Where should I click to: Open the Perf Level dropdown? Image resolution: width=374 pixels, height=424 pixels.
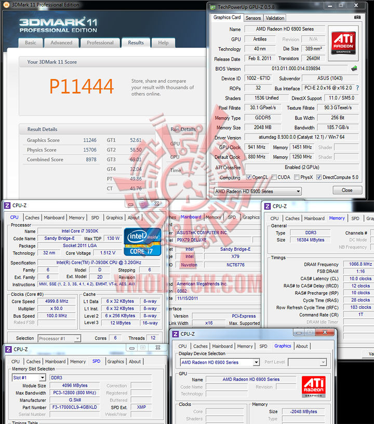point(307,362)
